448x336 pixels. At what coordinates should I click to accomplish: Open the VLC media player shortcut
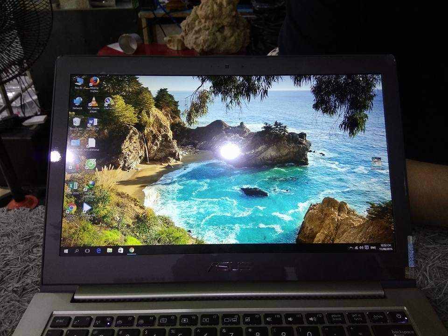[x=93, y=102]
